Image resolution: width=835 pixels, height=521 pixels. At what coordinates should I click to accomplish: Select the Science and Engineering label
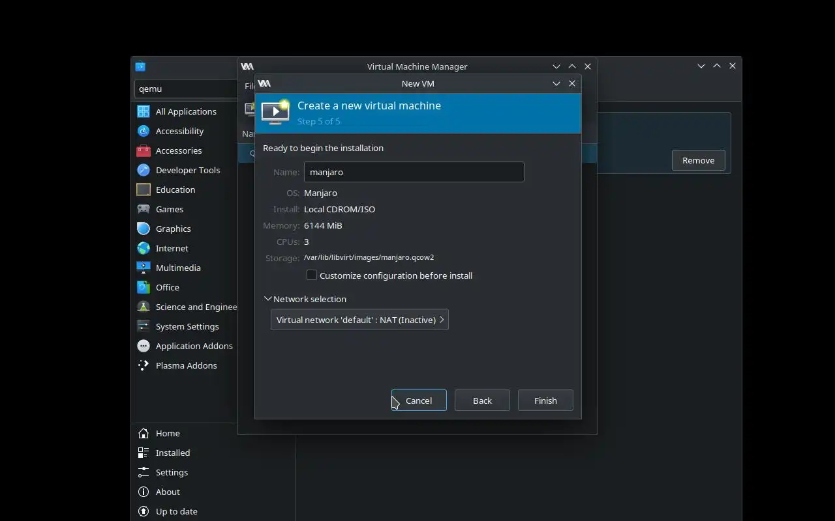196,307
